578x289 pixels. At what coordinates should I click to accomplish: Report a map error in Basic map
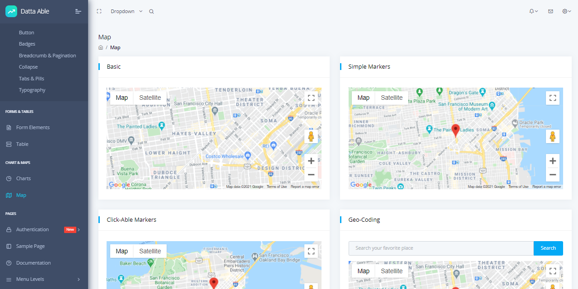pyautogui.click(x=305, y=186)
